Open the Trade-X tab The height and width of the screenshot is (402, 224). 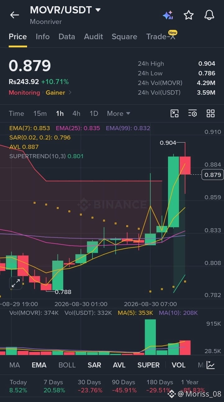coord(161,37)
